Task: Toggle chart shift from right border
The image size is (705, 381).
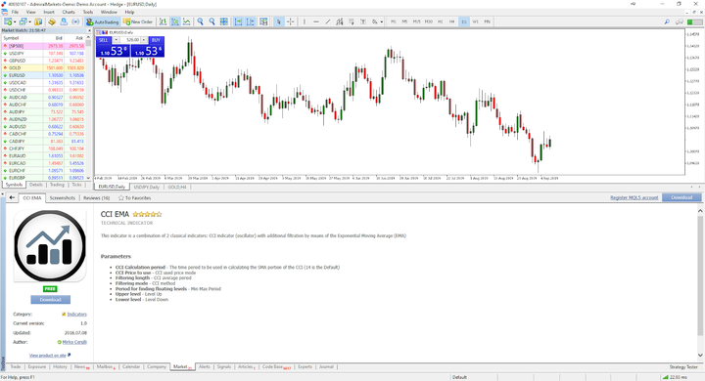Action: [250, 21]
